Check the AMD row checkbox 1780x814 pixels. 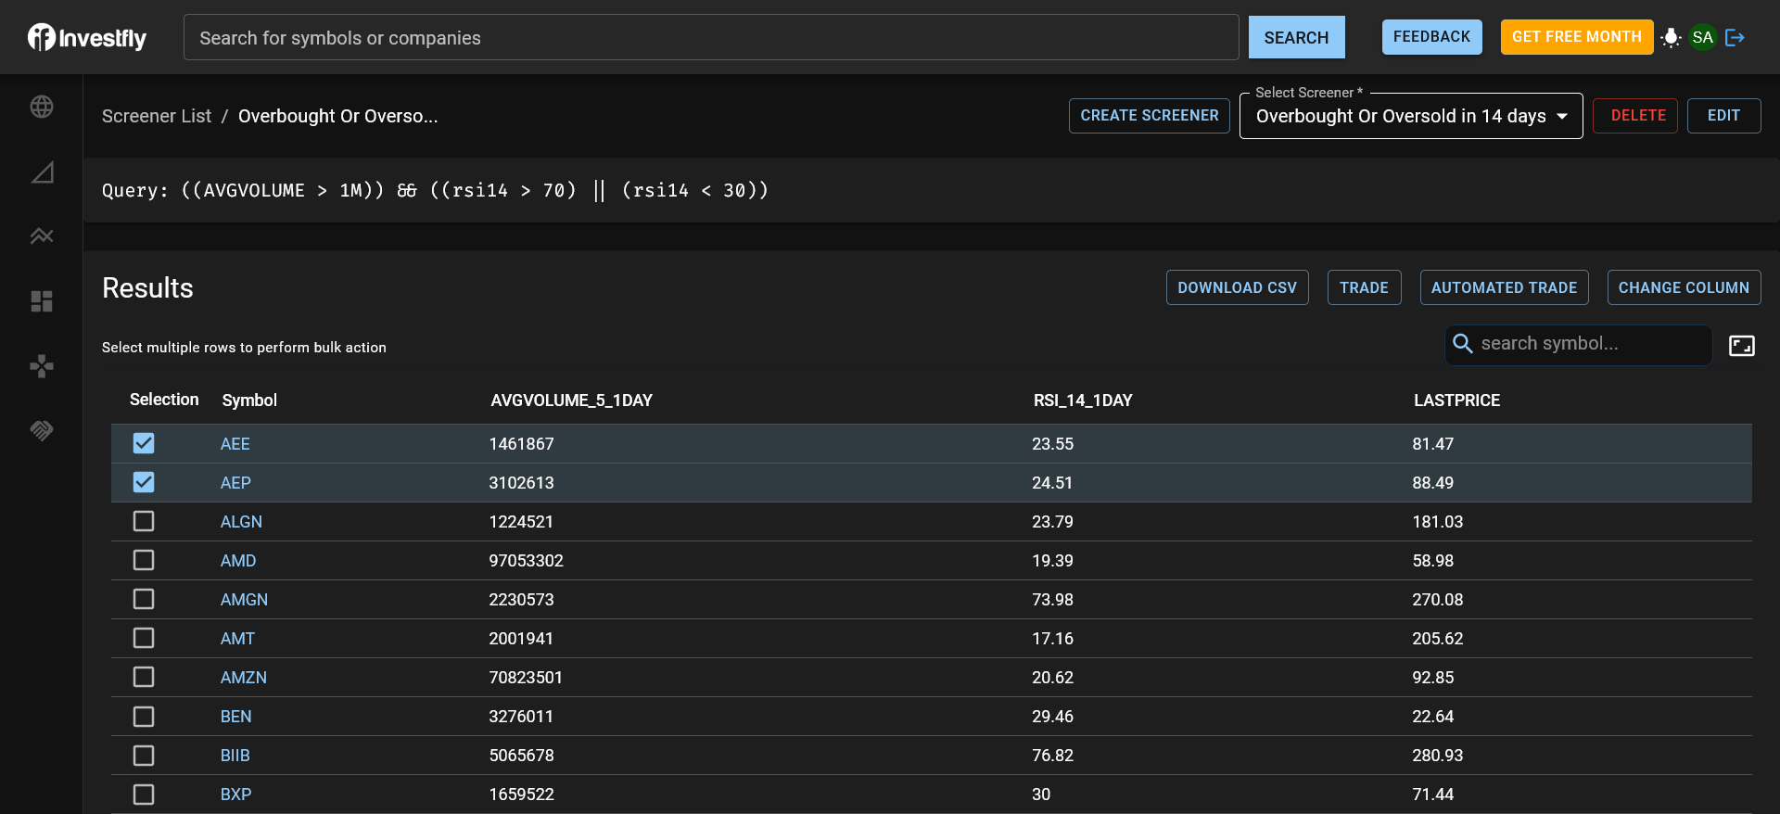tap(144, 560)
